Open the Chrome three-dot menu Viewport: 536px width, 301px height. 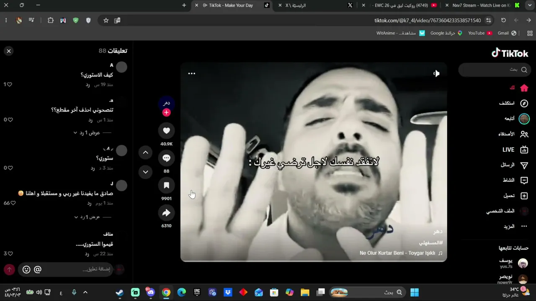pyautogui.click(x=6, y=20)
